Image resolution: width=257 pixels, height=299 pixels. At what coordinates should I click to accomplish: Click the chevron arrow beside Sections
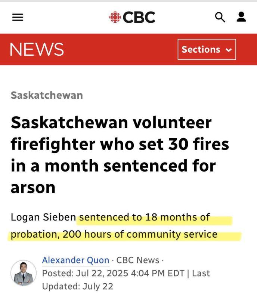[x=229, y=50]
